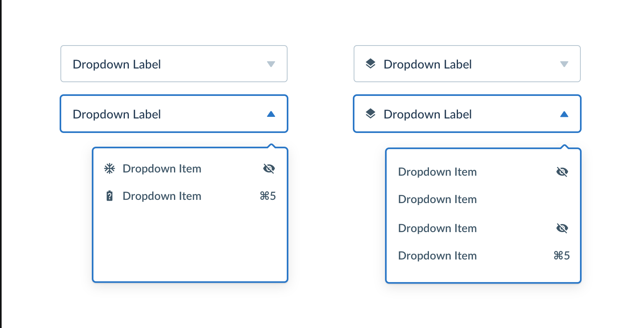Click the blue upward arrow in the left dropdown
Screen dimensions: 642x328
pos(271,114)
